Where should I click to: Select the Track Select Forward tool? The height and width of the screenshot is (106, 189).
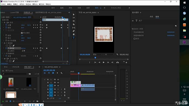[74, 18]
